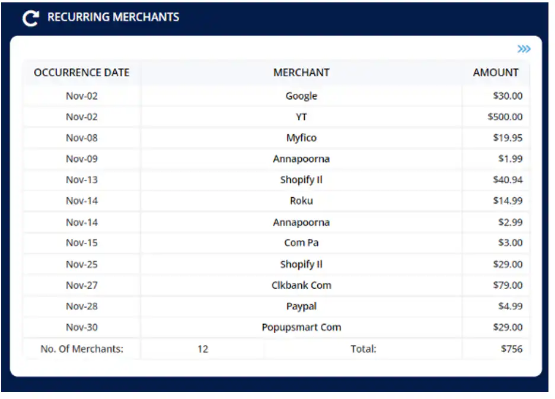The image size is (555, 399).
Task: Click the Amount column header
Action: [496, 72]
